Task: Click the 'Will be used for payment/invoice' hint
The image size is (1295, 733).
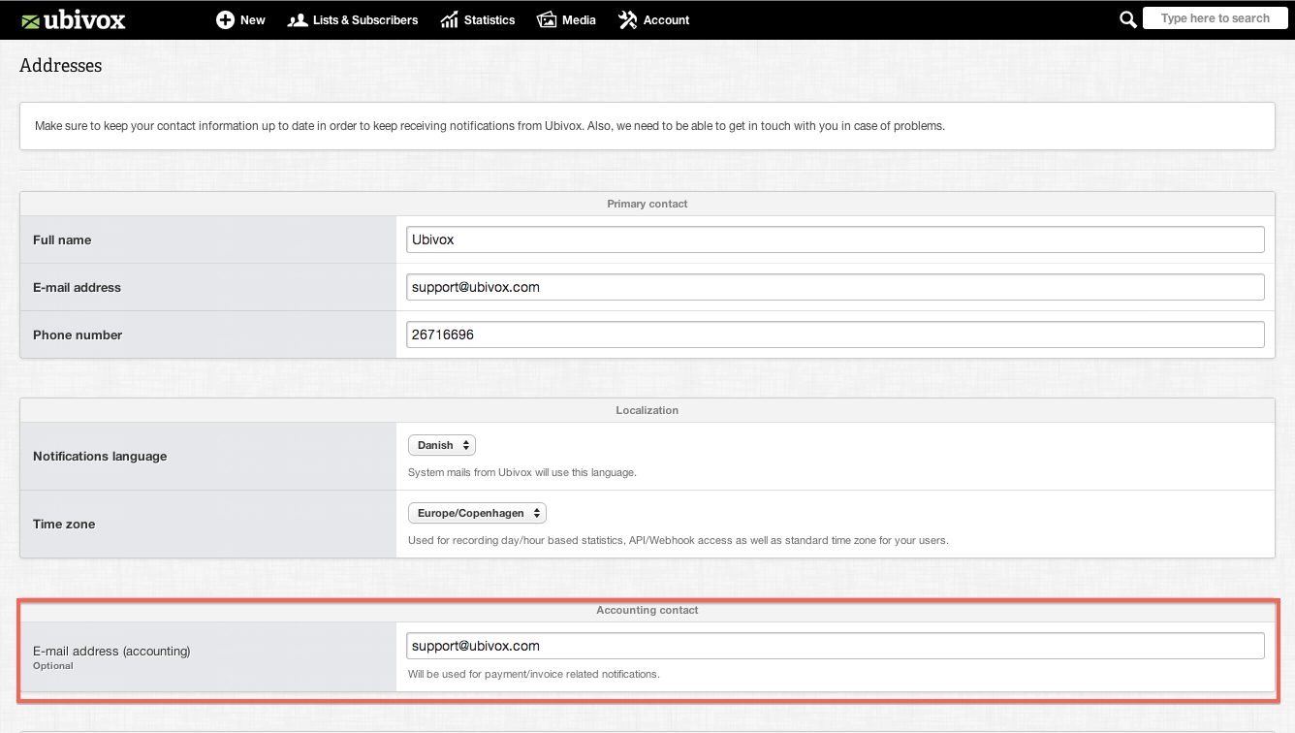Action: click(533, 674)
